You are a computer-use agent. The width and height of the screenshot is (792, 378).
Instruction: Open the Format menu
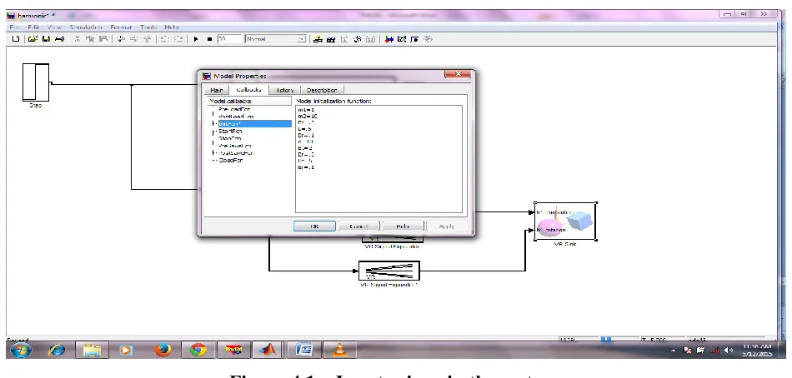tap(121, 27)
